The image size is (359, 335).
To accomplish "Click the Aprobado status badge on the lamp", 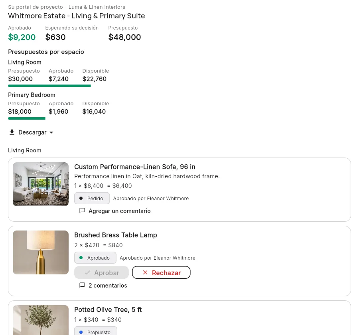I will click(95, 258).
